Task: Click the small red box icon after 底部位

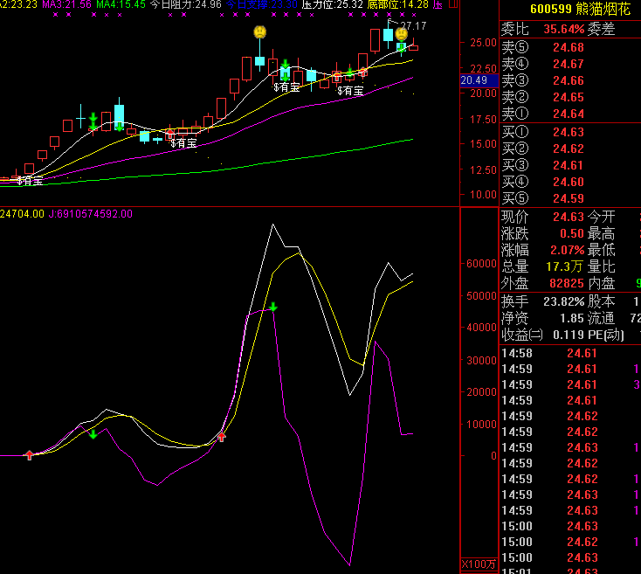Action: pos(453,4)
